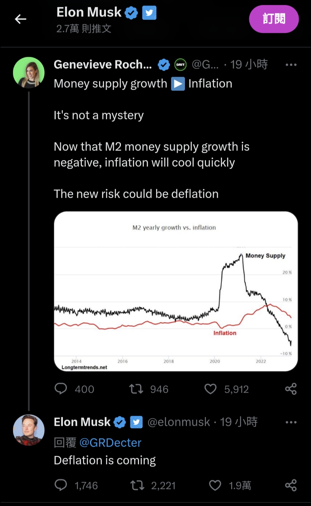Like Genevieve's tweet with 5,912 likes
This screenshot has width=311, height=506.
(211, 389)
